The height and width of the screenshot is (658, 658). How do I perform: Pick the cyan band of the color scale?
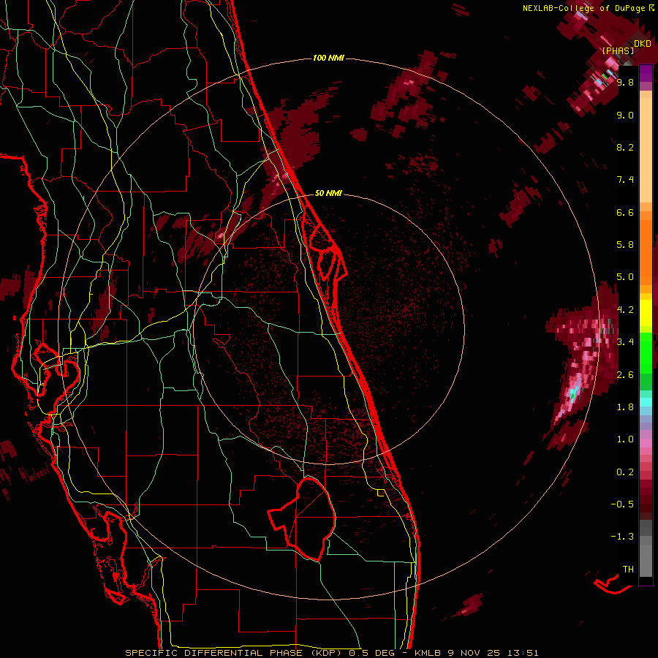tap(646, 401)
